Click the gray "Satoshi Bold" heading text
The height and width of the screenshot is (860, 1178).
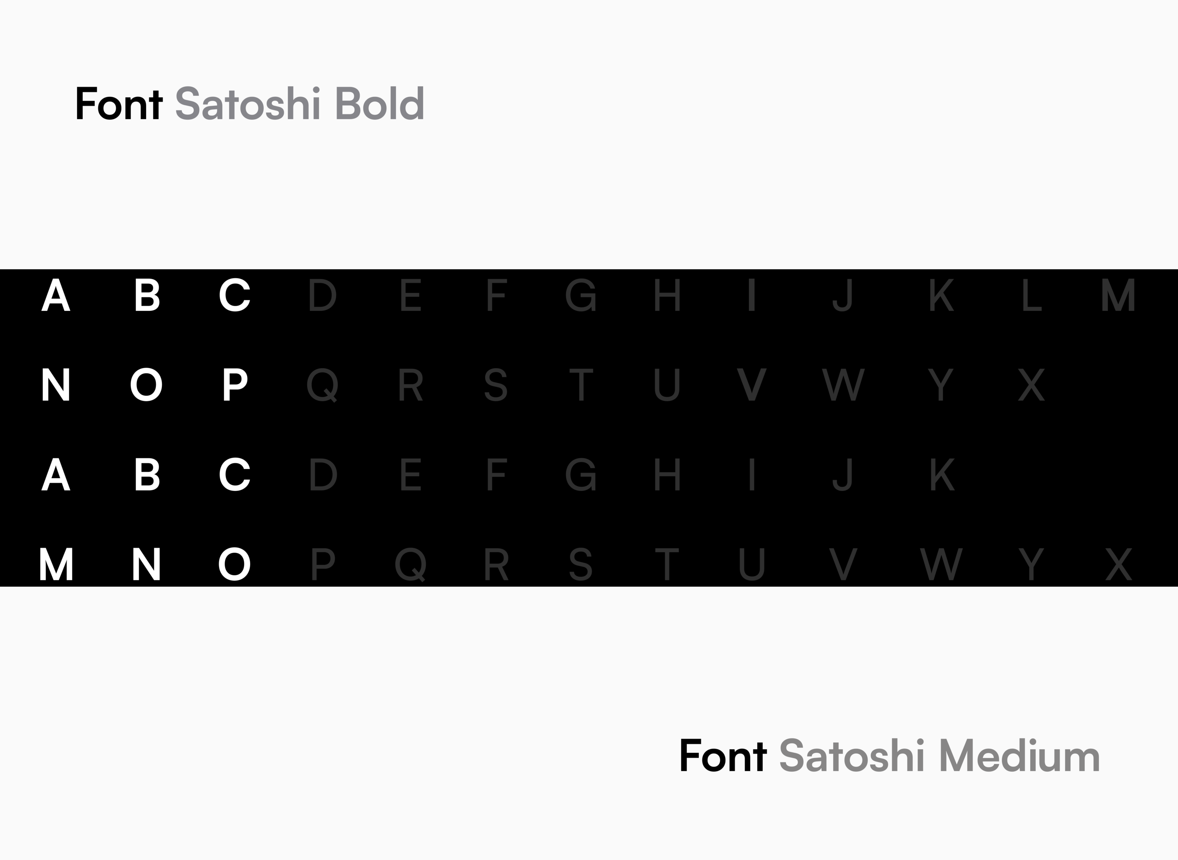click(x=299, y=104)
